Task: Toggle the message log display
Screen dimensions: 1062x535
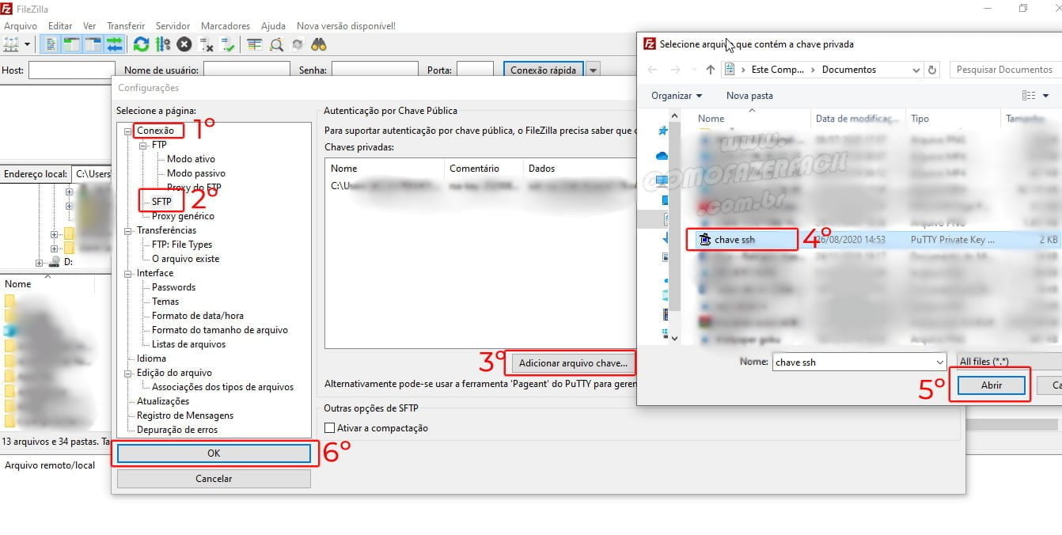Action: coord(50,44)
